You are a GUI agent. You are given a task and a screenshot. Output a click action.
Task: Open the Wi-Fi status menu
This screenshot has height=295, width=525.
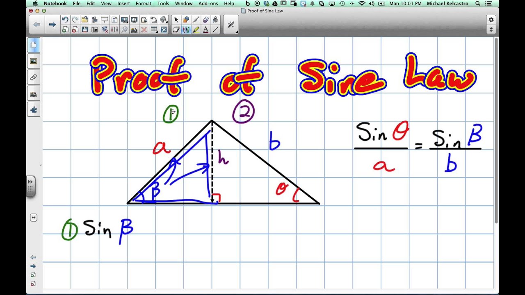click(x=362, y=4)
